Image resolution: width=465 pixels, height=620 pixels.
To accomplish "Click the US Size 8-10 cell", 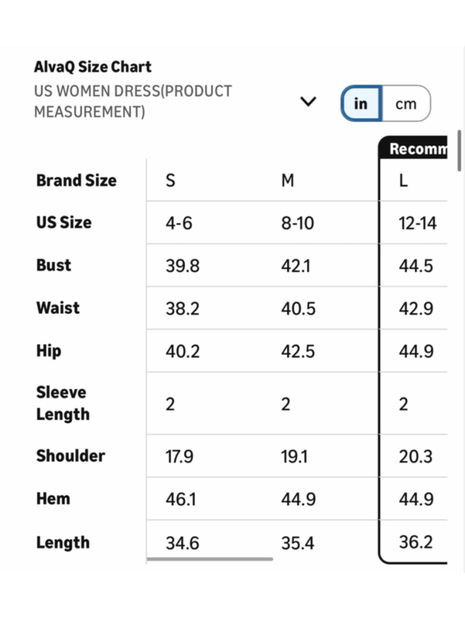I will coord(298,223).
